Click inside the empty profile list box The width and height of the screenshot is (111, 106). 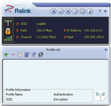(x=55, y=74)
